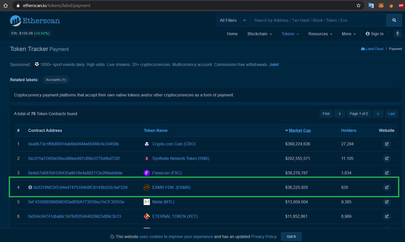Expand the More menu

(349, 34)
